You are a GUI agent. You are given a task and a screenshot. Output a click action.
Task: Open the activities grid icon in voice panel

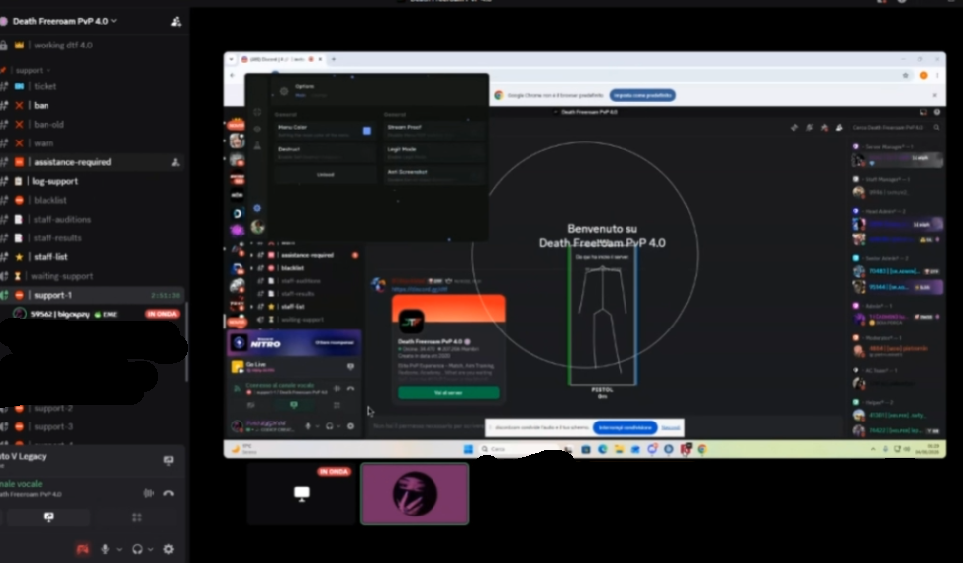[137, 517]
